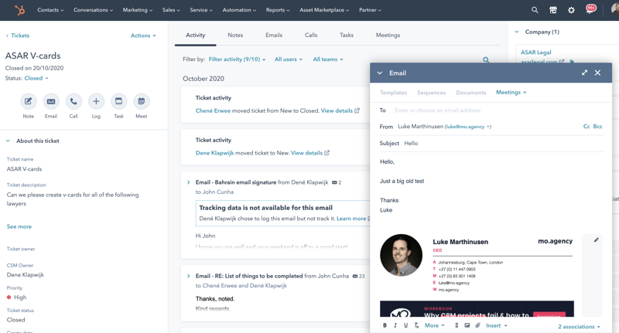Open the ASAR Legal company link

(x=535, y=53)
